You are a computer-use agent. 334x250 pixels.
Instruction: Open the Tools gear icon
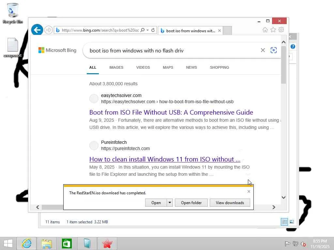pyautogui.click(x=281, y=30)
